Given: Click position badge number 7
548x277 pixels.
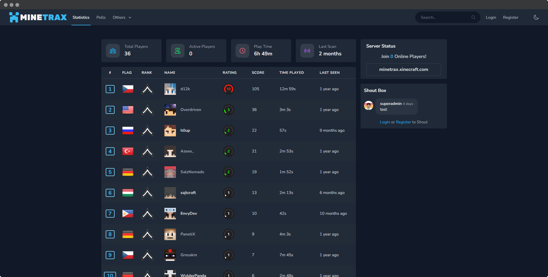Looking at the screenshot, I should click(110, 214).
